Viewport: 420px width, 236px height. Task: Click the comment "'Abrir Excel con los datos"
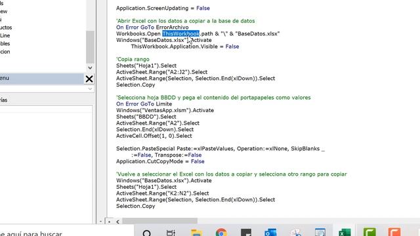pos(185,21)
